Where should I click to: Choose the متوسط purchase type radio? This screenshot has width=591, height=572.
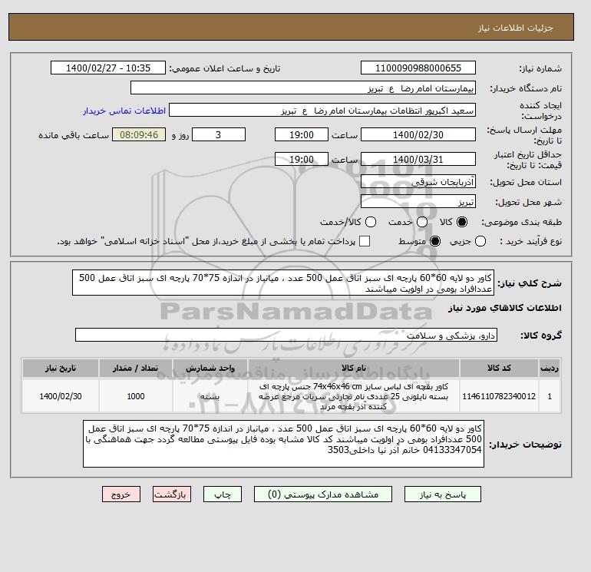click(435, 241)
